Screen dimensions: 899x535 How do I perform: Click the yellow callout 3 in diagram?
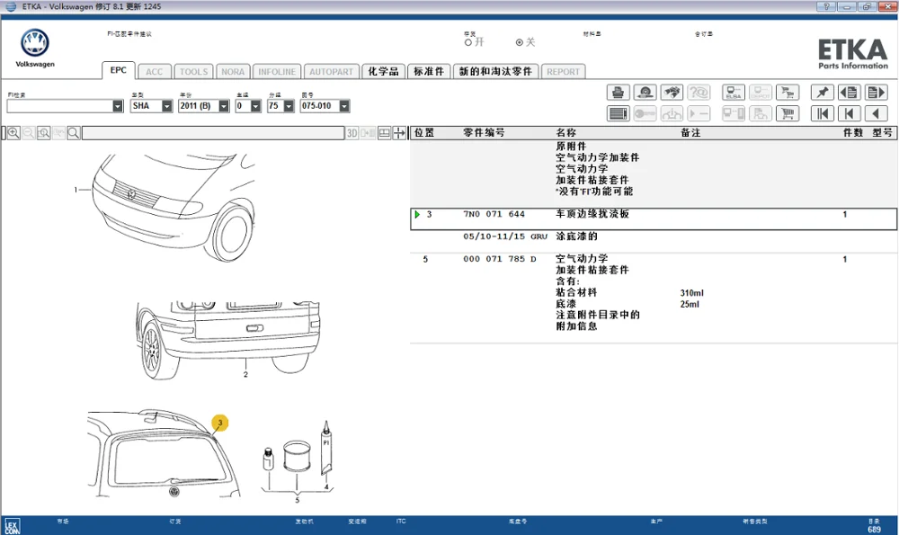(x=219, y=424)
